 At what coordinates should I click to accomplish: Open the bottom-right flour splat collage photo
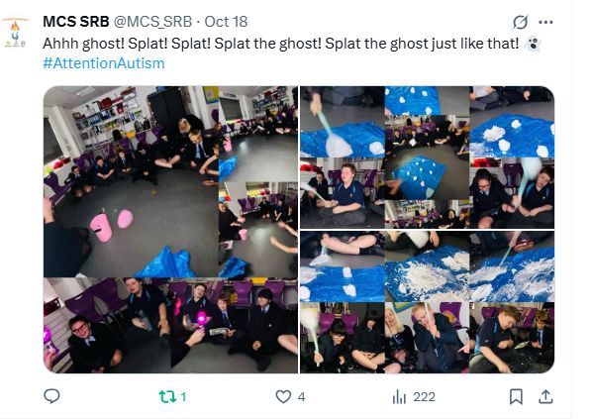click(427, 302)
